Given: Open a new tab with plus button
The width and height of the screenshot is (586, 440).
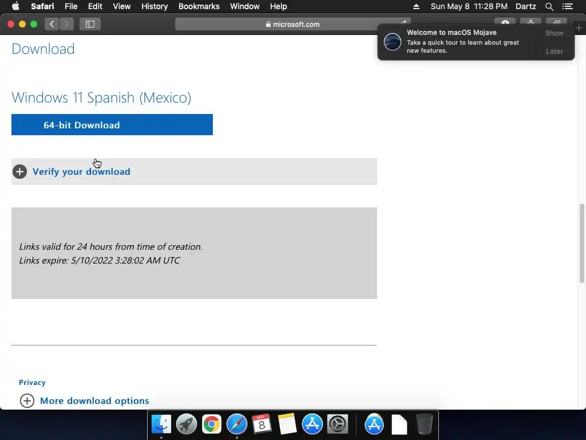Looking at the screenshot, I should [579, 27].
